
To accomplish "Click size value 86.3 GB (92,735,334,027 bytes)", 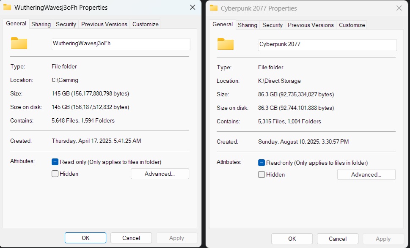I will 296,94.
